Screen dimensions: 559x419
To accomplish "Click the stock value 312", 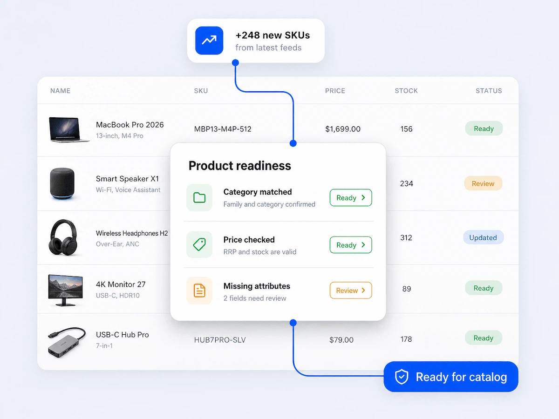I will coord(406,237).
